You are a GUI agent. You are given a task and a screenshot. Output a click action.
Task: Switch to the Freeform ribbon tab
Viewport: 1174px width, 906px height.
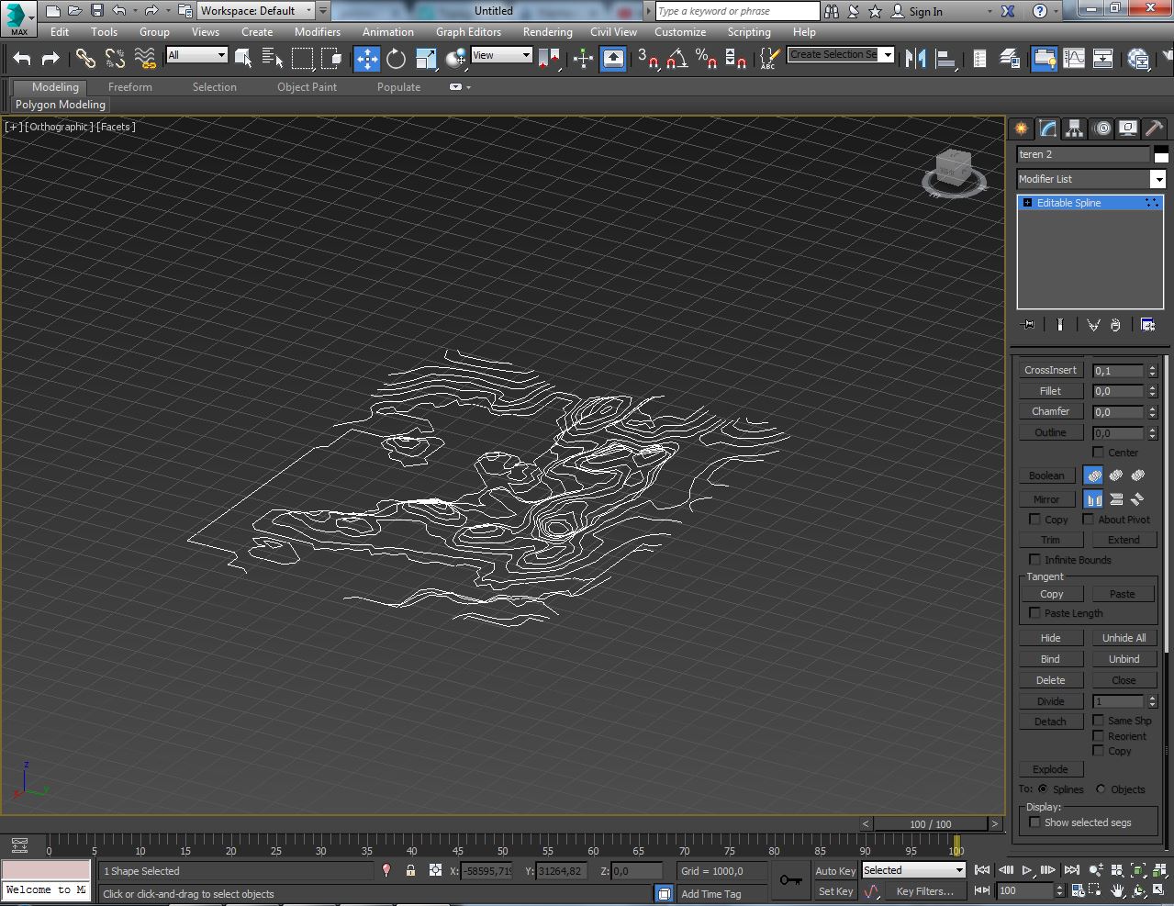tap(130, 87)
